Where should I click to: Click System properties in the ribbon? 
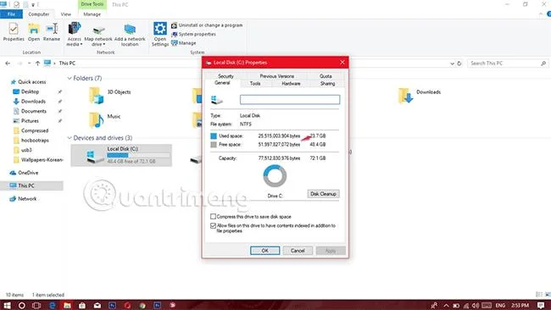pos(193,34)
